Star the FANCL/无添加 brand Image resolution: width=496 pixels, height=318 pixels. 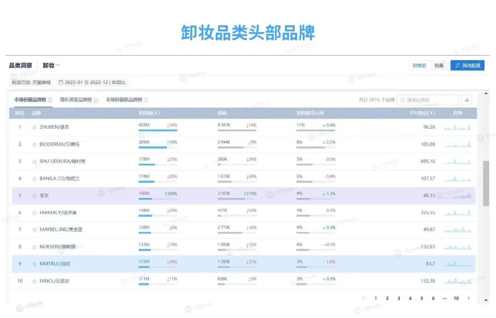(34, 281)
